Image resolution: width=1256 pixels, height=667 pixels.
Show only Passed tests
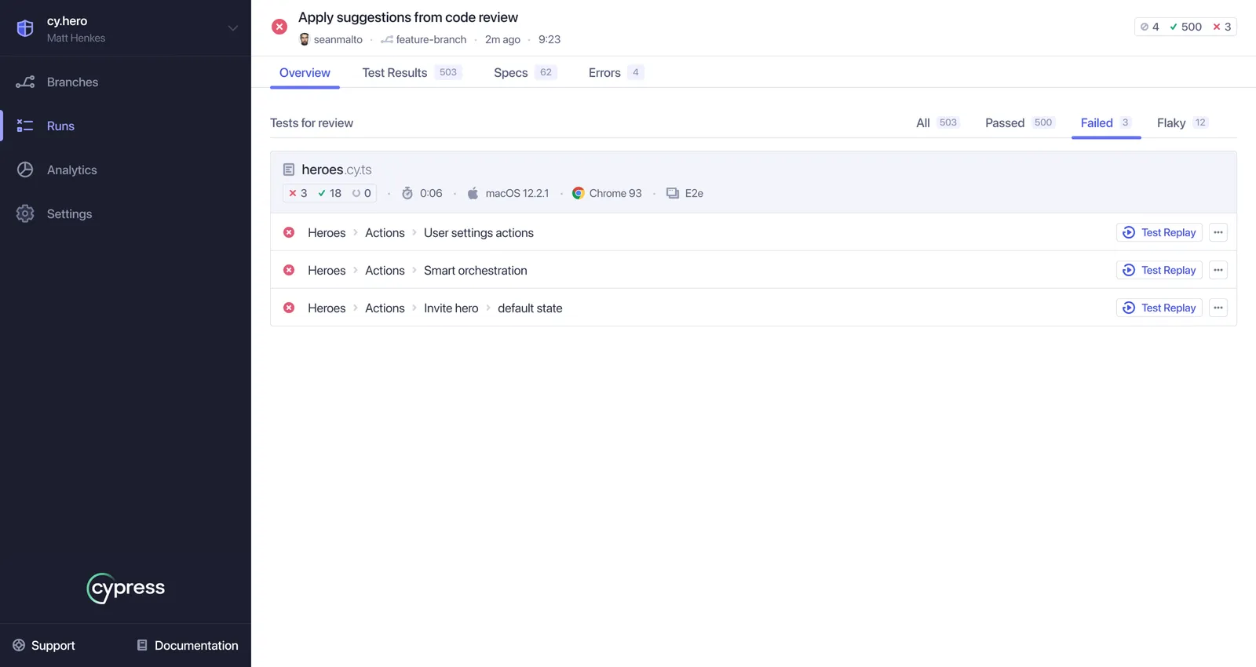coord(1005,123)
